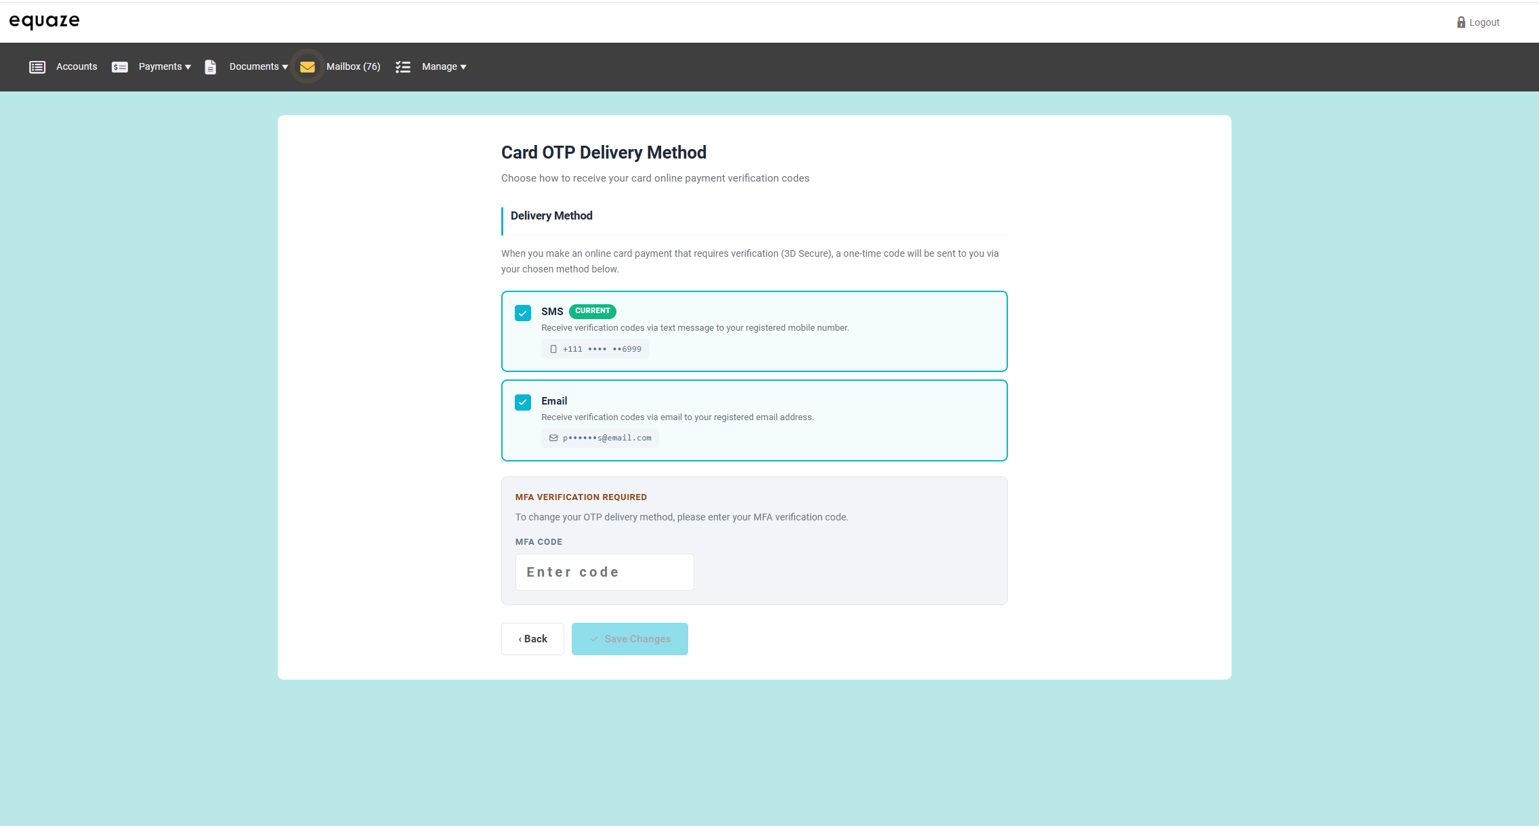Screen dimensions: 1539x826
Task: Uncheck the SMS delivery checkbox
Action: click(523, 313)
